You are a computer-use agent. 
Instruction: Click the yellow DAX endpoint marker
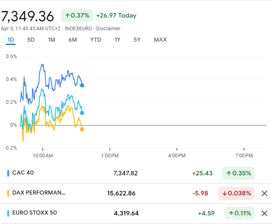tap(82, 130)
